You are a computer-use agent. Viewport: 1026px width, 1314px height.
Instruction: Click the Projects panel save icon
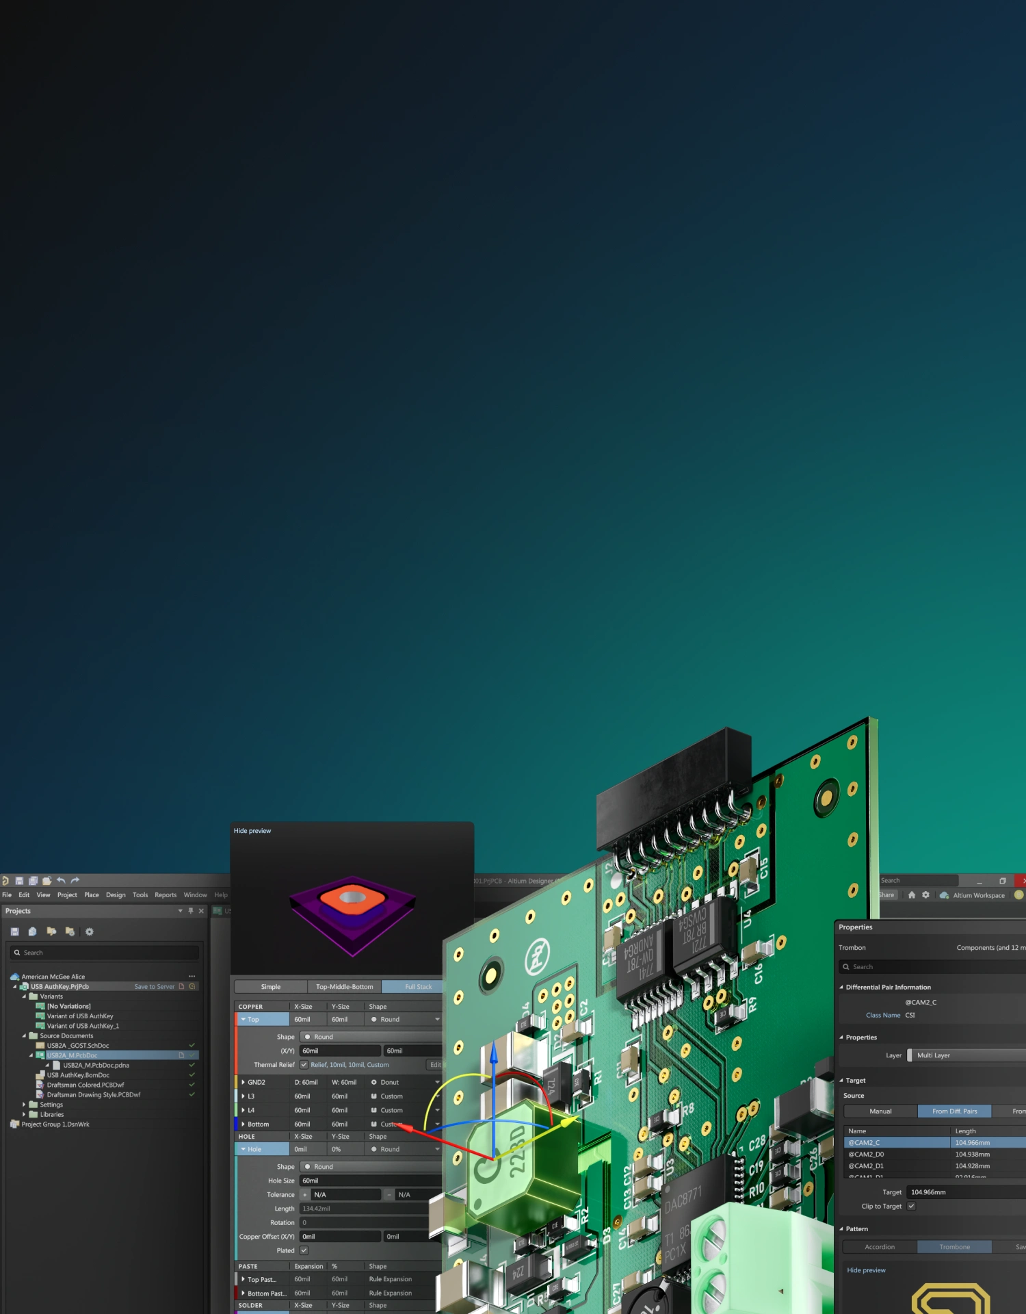(15, 931)
